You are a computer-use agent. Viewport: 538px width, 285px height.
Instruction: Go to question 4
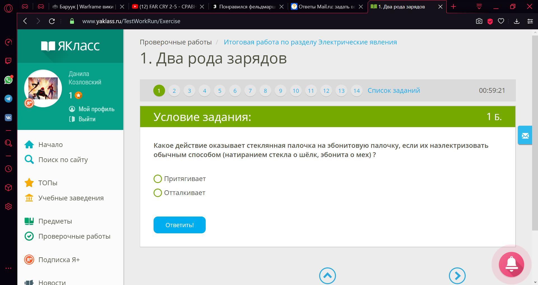pos(205,91)
